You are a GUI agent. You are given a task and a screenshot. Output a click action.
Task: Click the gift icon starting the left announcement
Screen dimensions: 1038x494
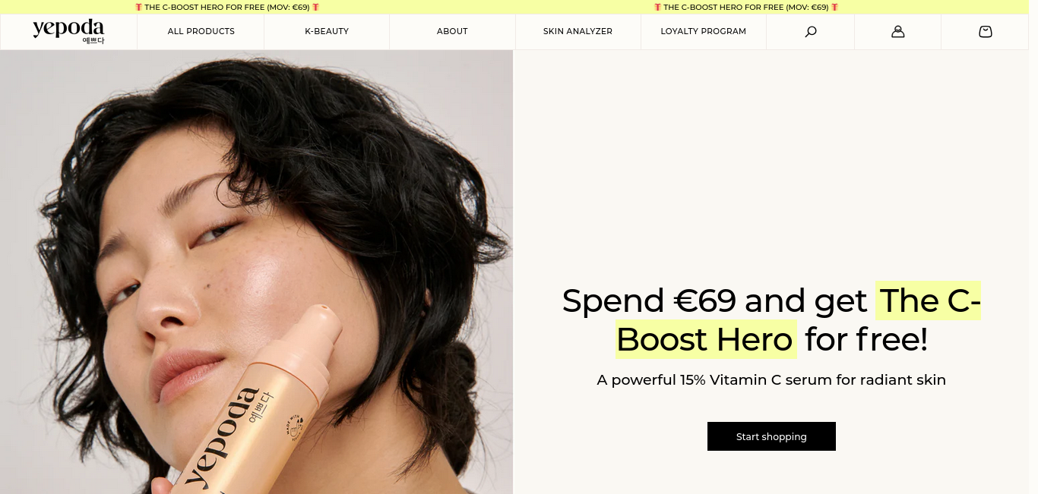coord(138,7)
